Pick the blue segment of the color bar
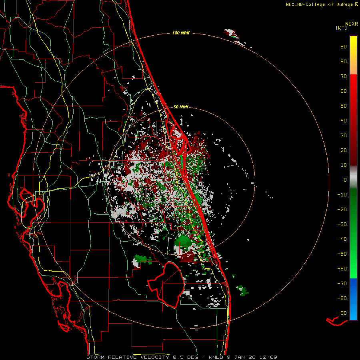The width and height of the screenshot is (360, 360). (x=353, y=299)
